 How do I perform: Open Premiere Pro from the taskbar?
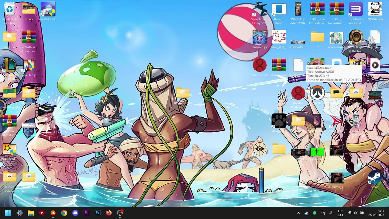point(86,213)
